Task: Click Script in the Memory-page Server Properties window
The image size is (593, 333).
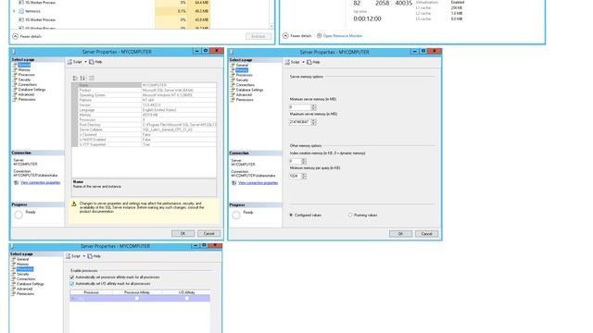Action: pyautogui.click(x=293, y=62)
